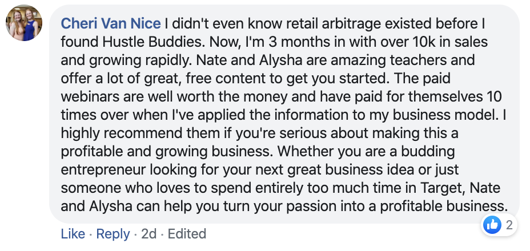Image resolution: width=530 pixels, height=251 pixels.
Task: Like this comment
Action: pyautogui.click(x=73, y=234)
